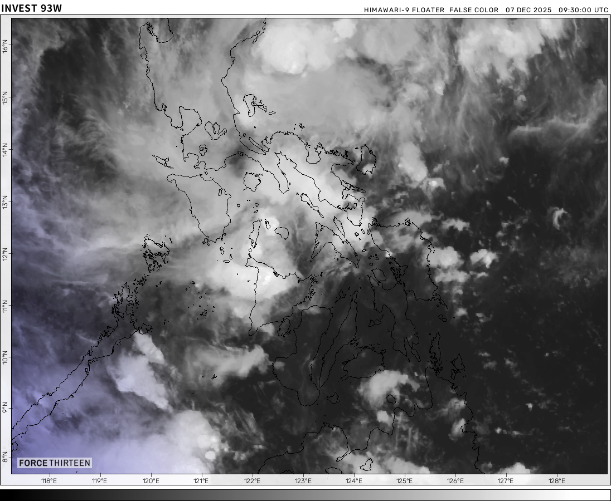Click the 128°E longitude axis label
611x501 pixels.
(x=556, y=481)
